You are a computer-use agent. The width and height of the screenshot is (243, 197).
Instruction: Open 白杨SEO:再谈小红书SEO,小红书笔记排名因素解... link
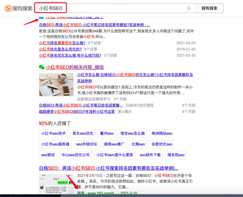pyautogui.click(x=81, y=105)
